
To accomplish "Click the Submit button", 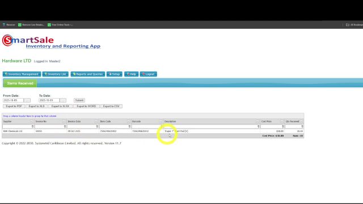I will click(x=79, y=100).
